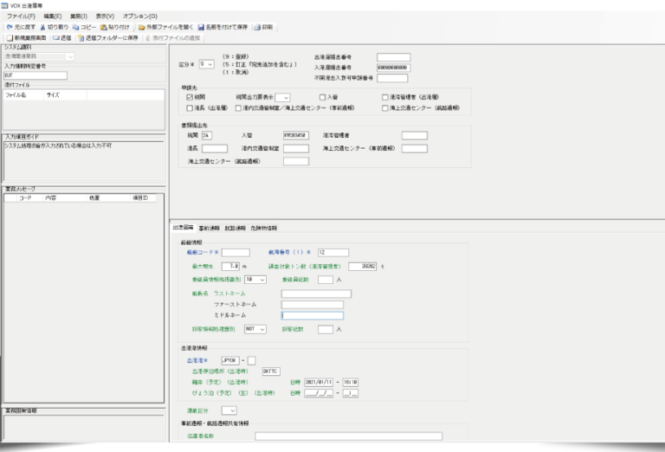665x452 pixels.
Task: Click the 印刷 (print) toolbar icon
Action: [258, 27]
